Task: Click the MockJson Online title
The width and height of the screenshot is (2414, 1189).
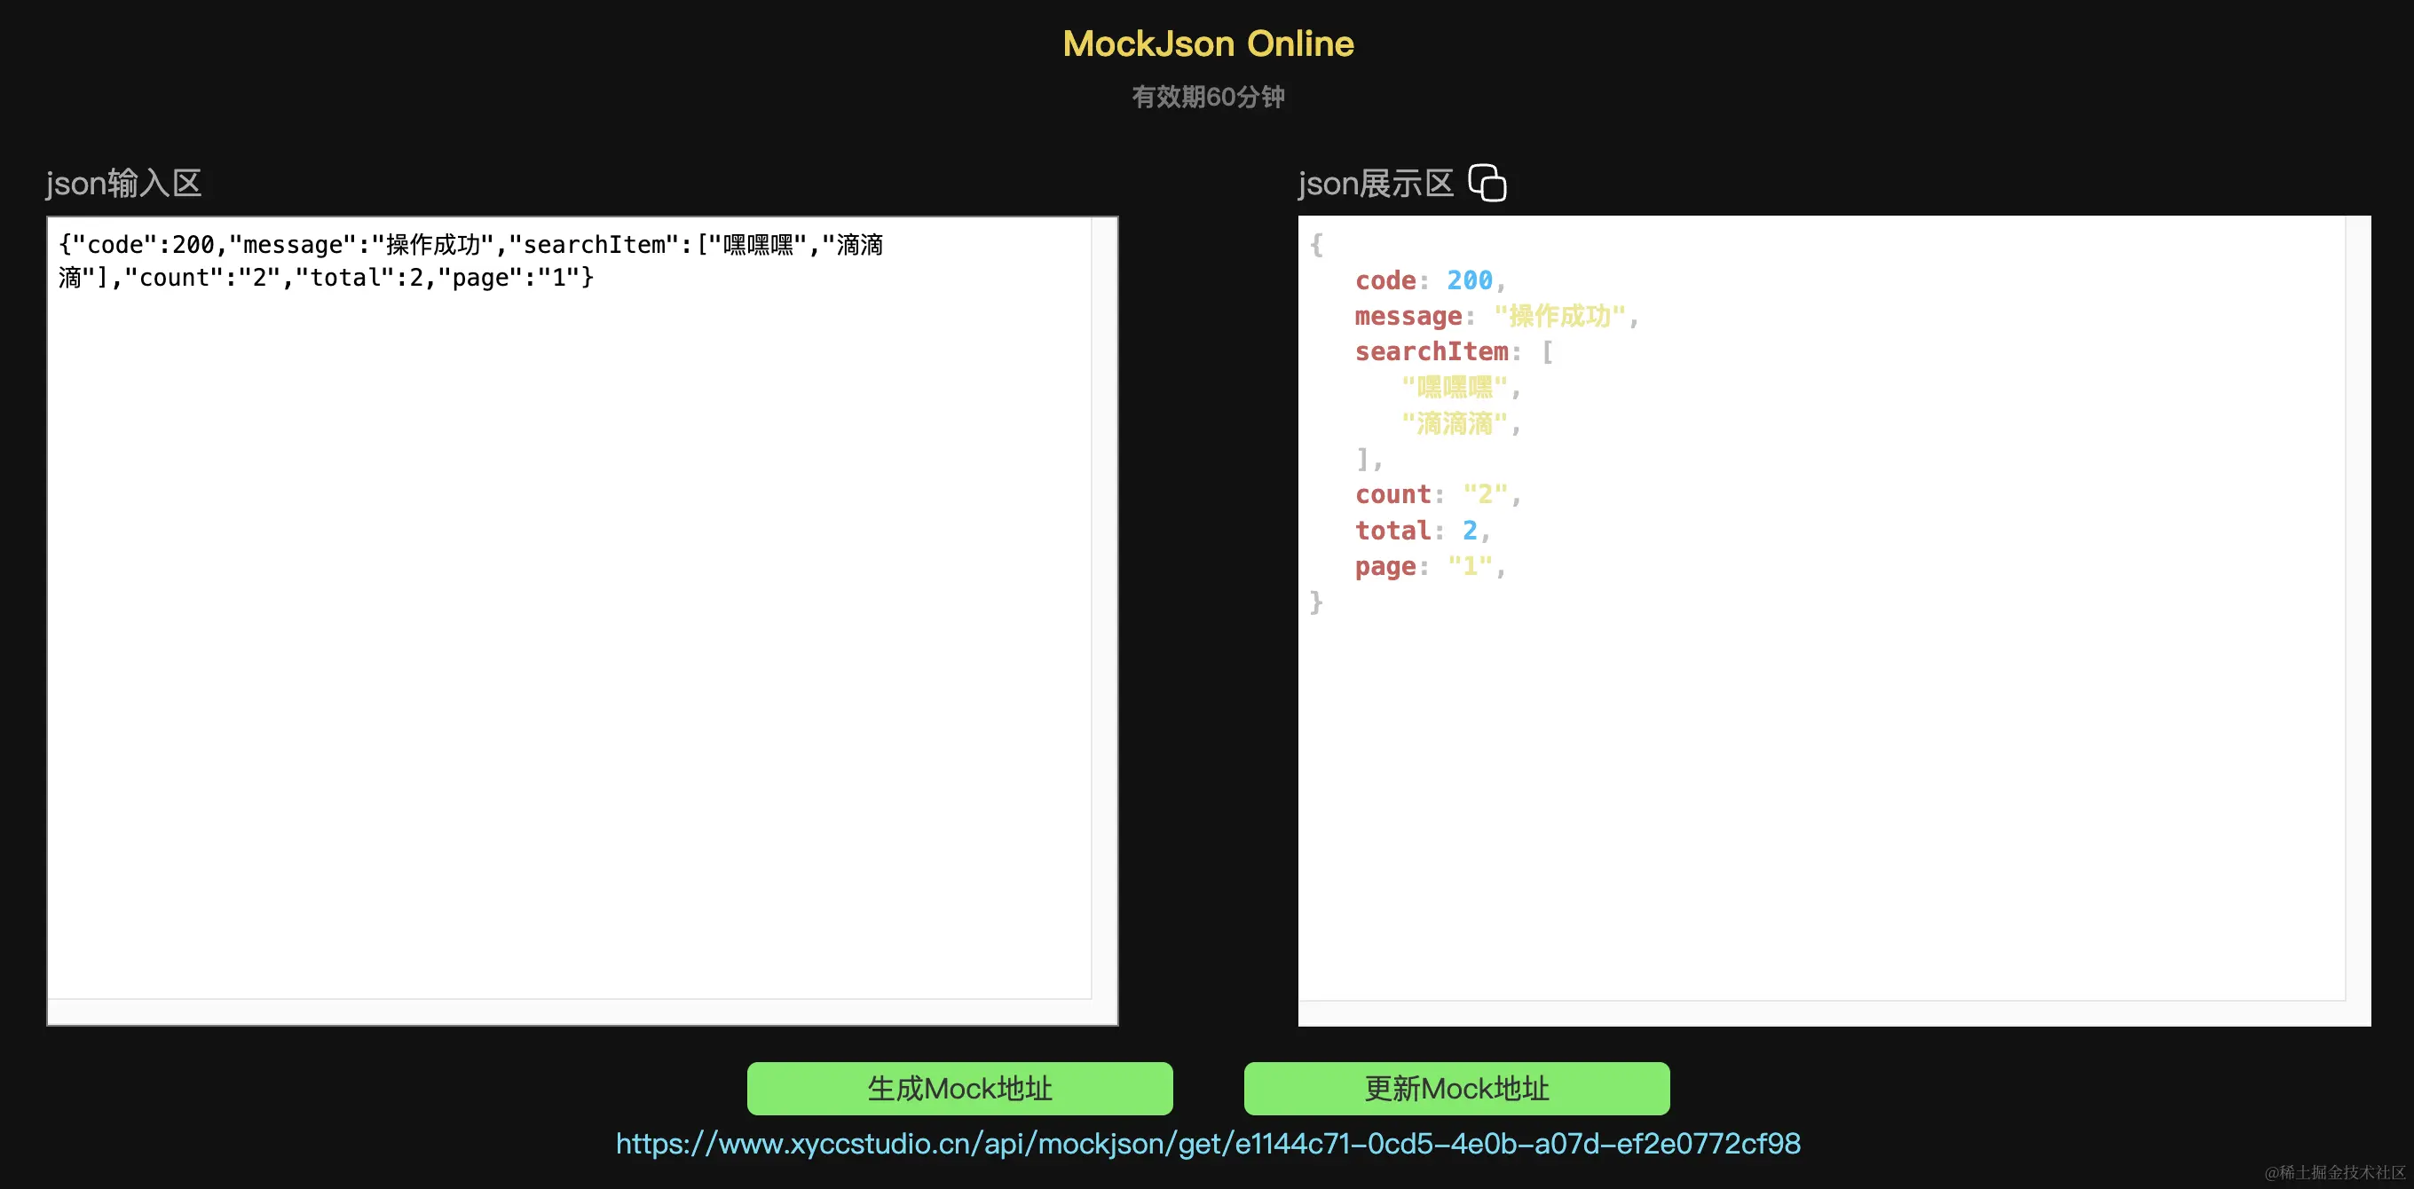Action: pos(1207,43)
